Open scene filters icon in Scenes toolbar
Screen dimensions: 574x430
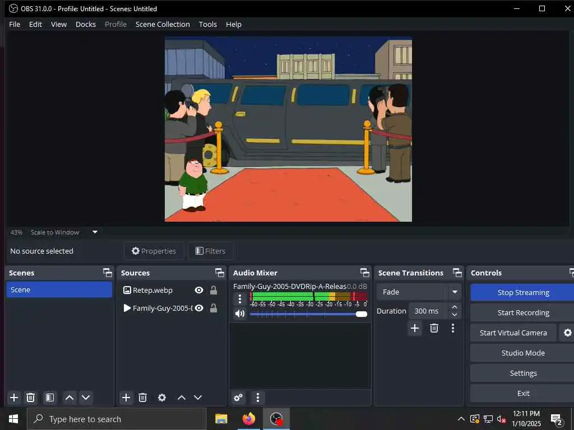tap(50, 398)
